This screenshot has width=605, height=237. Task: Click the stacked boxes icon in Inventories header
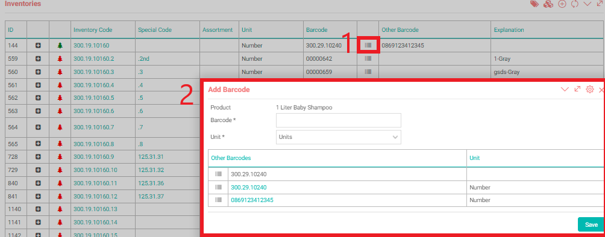(548, 4)
